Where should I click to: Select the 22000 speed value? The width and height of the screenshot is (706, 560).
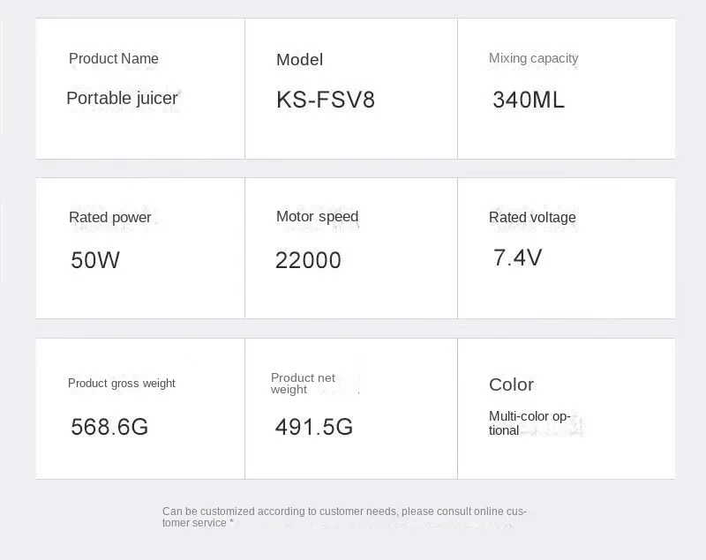pos(308,260)
